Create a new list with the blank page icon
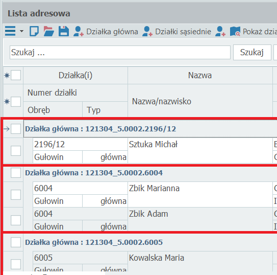Screen dimensions: 277x275 34,31
